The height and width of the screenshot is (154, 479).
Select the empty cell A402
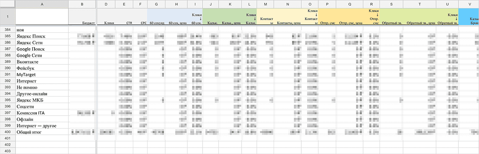pyautogui.click(x=42, y=145)
